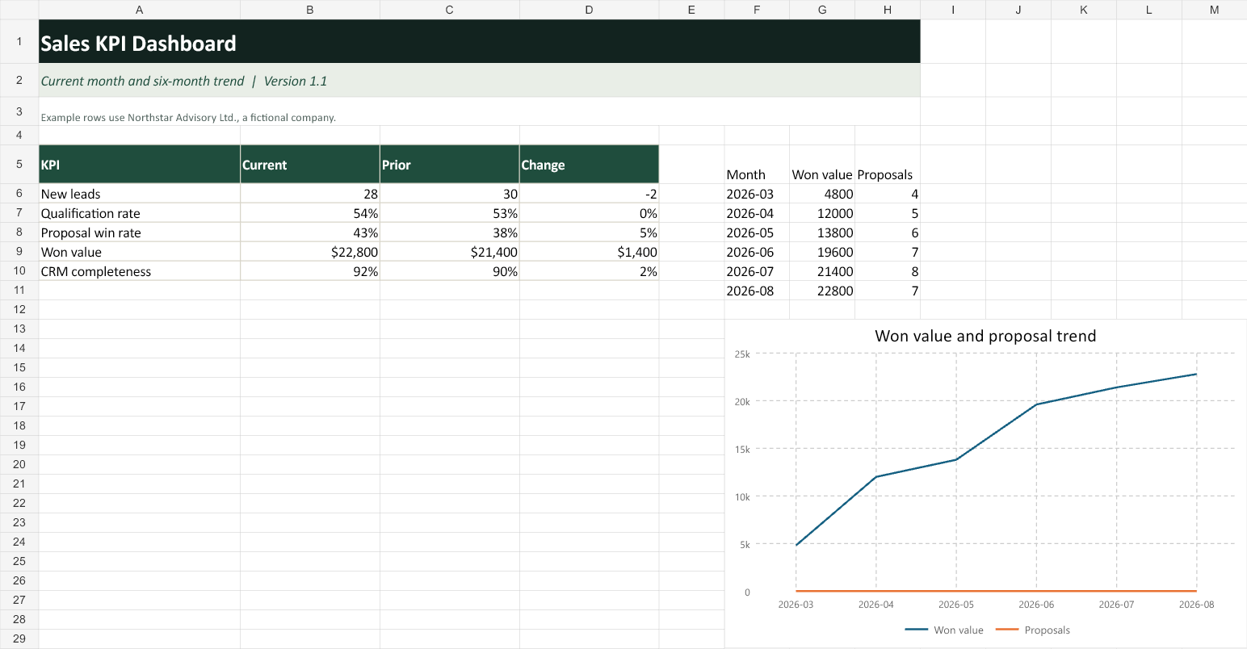
Task: Select the won value cell "13800"
Action: [x=822, y=232]
